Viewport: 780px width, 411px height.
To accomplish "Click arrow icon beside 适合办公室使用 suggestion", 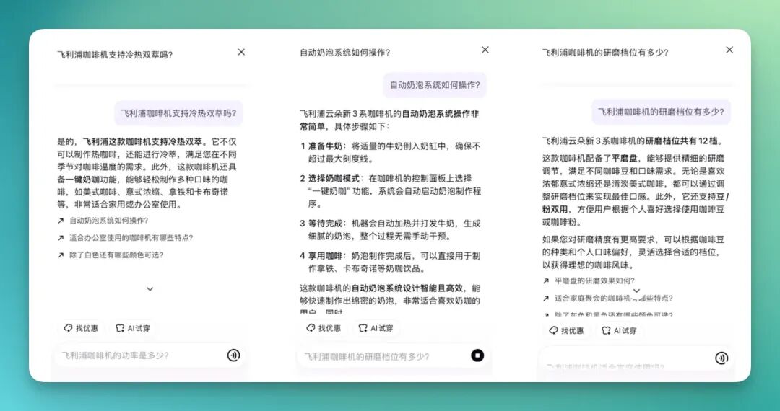I will 61,238.
